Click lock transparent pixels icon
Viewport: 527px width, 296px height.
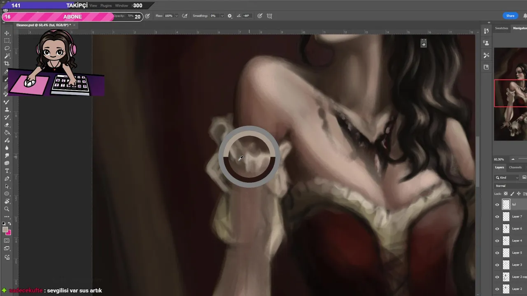(506, 194)
